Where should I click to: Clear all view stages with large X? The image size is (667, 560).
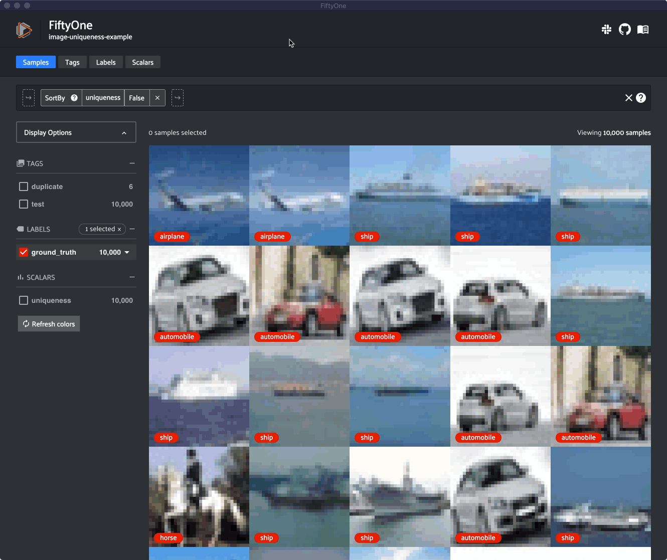pos(628,98)
